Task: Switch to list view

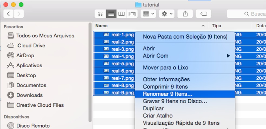Action: 111,14
